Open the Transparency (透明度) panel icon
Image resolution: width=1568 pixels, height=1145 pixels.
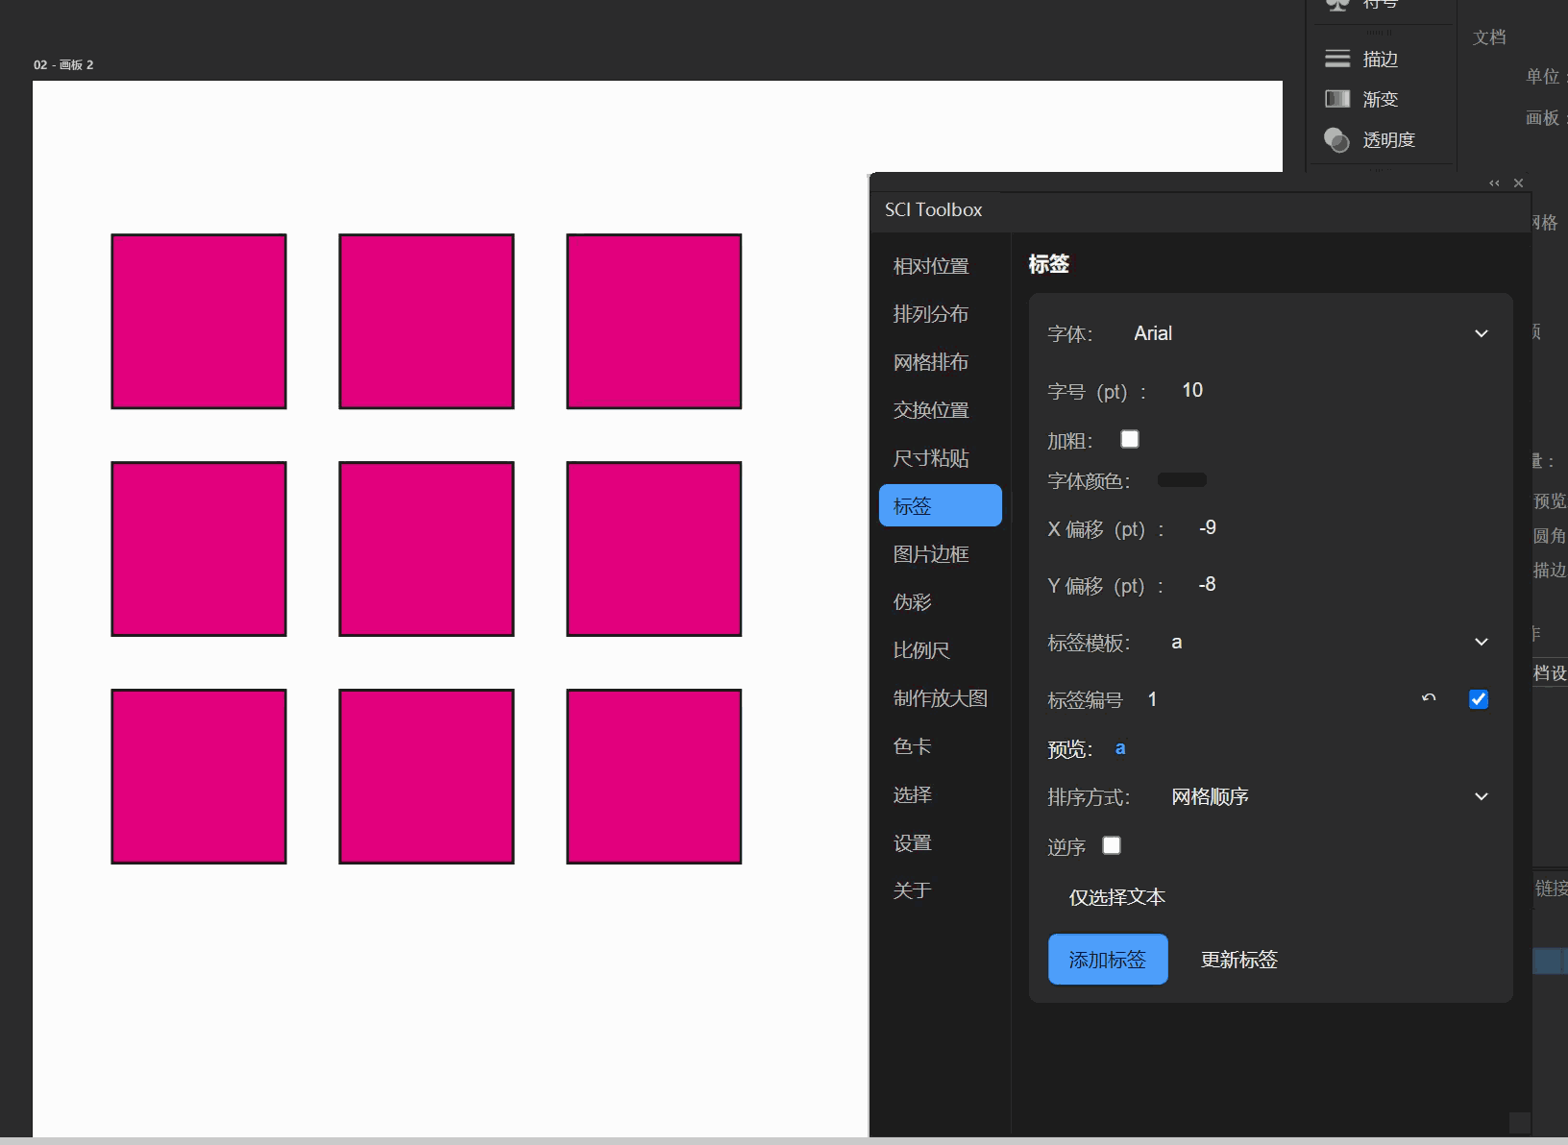(x=1337, y=140)
